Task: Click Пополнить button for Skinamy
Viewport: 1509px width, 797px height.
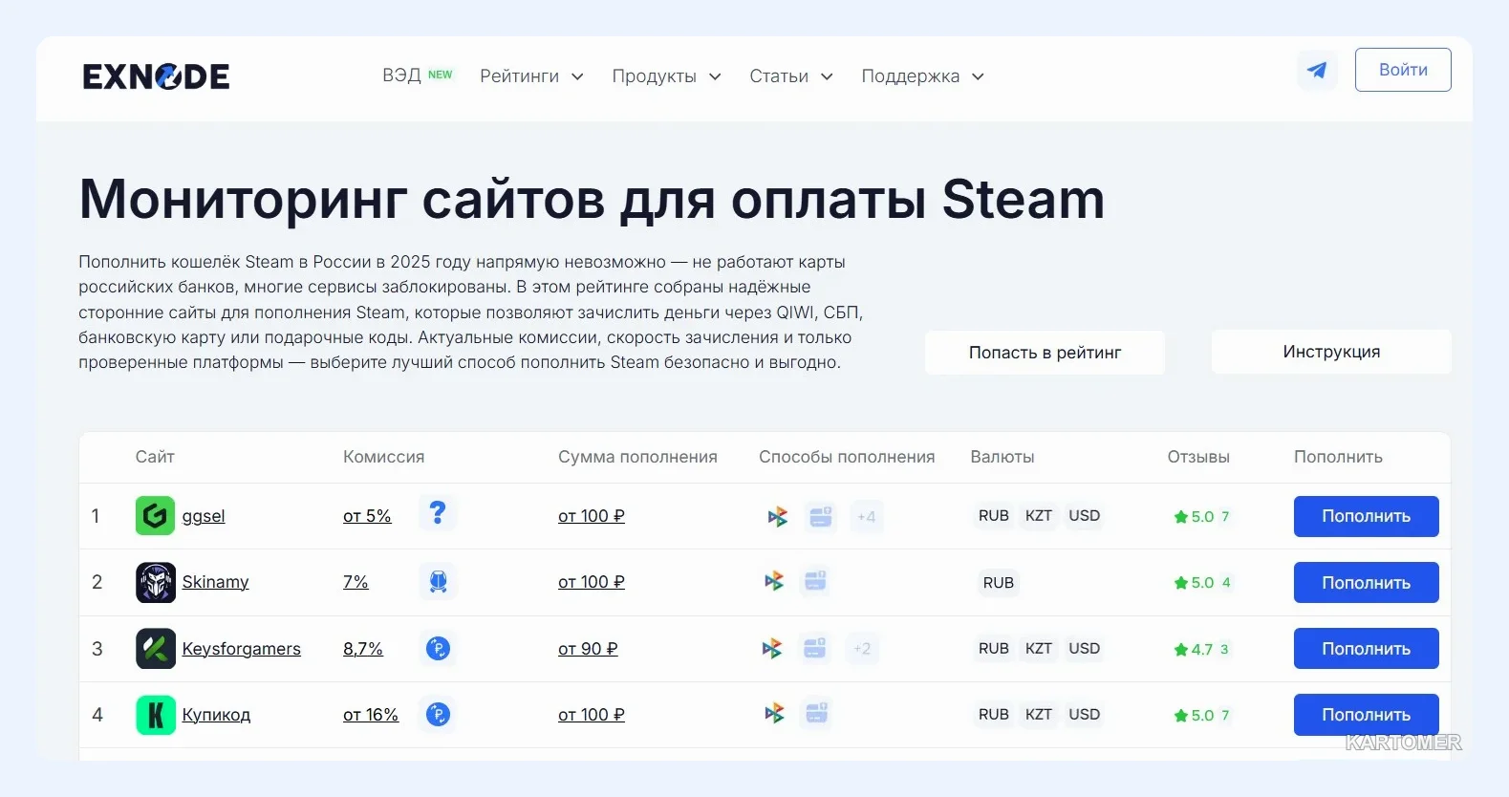Action: pyautogui.click(x=1367, y=583)
